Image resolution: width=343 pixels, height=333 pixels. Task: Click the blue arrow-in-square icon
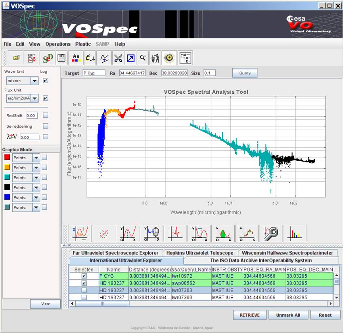[130, 58]
